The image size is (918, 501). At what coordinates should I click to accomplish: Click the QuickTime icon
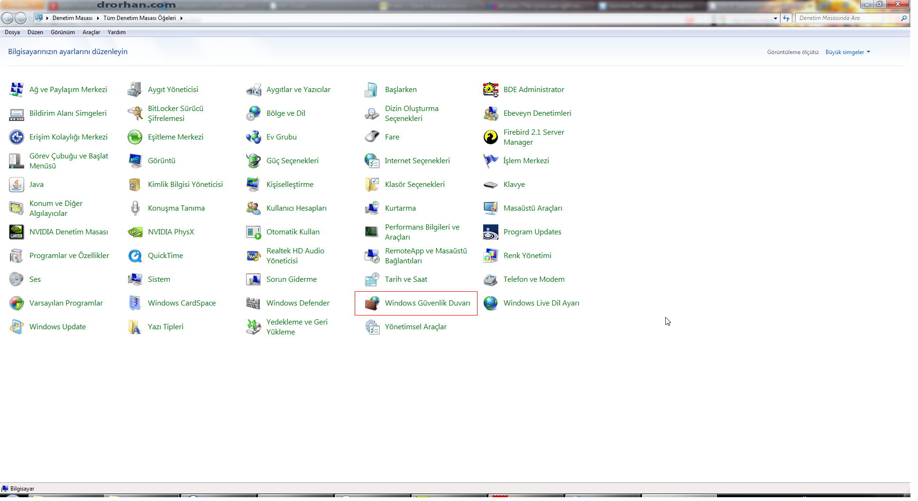click(x=135, y=256)
